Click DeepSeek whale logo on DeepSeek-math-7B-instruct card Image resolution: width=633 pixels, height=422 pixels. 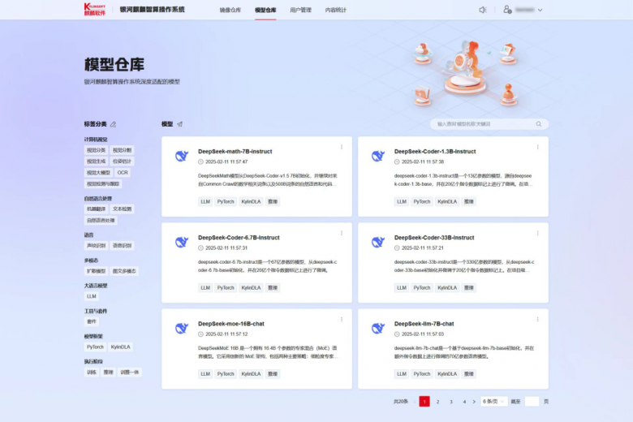pyautogui.click(x=182, y=156)
